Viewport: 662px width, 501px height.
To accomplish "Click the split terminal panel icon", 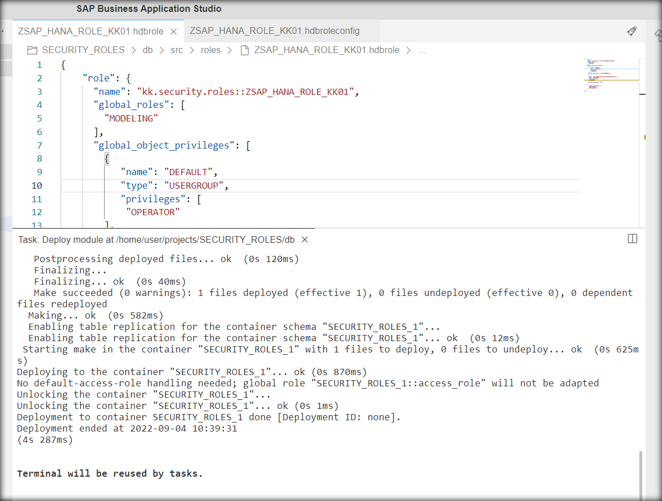I will 633,239.
